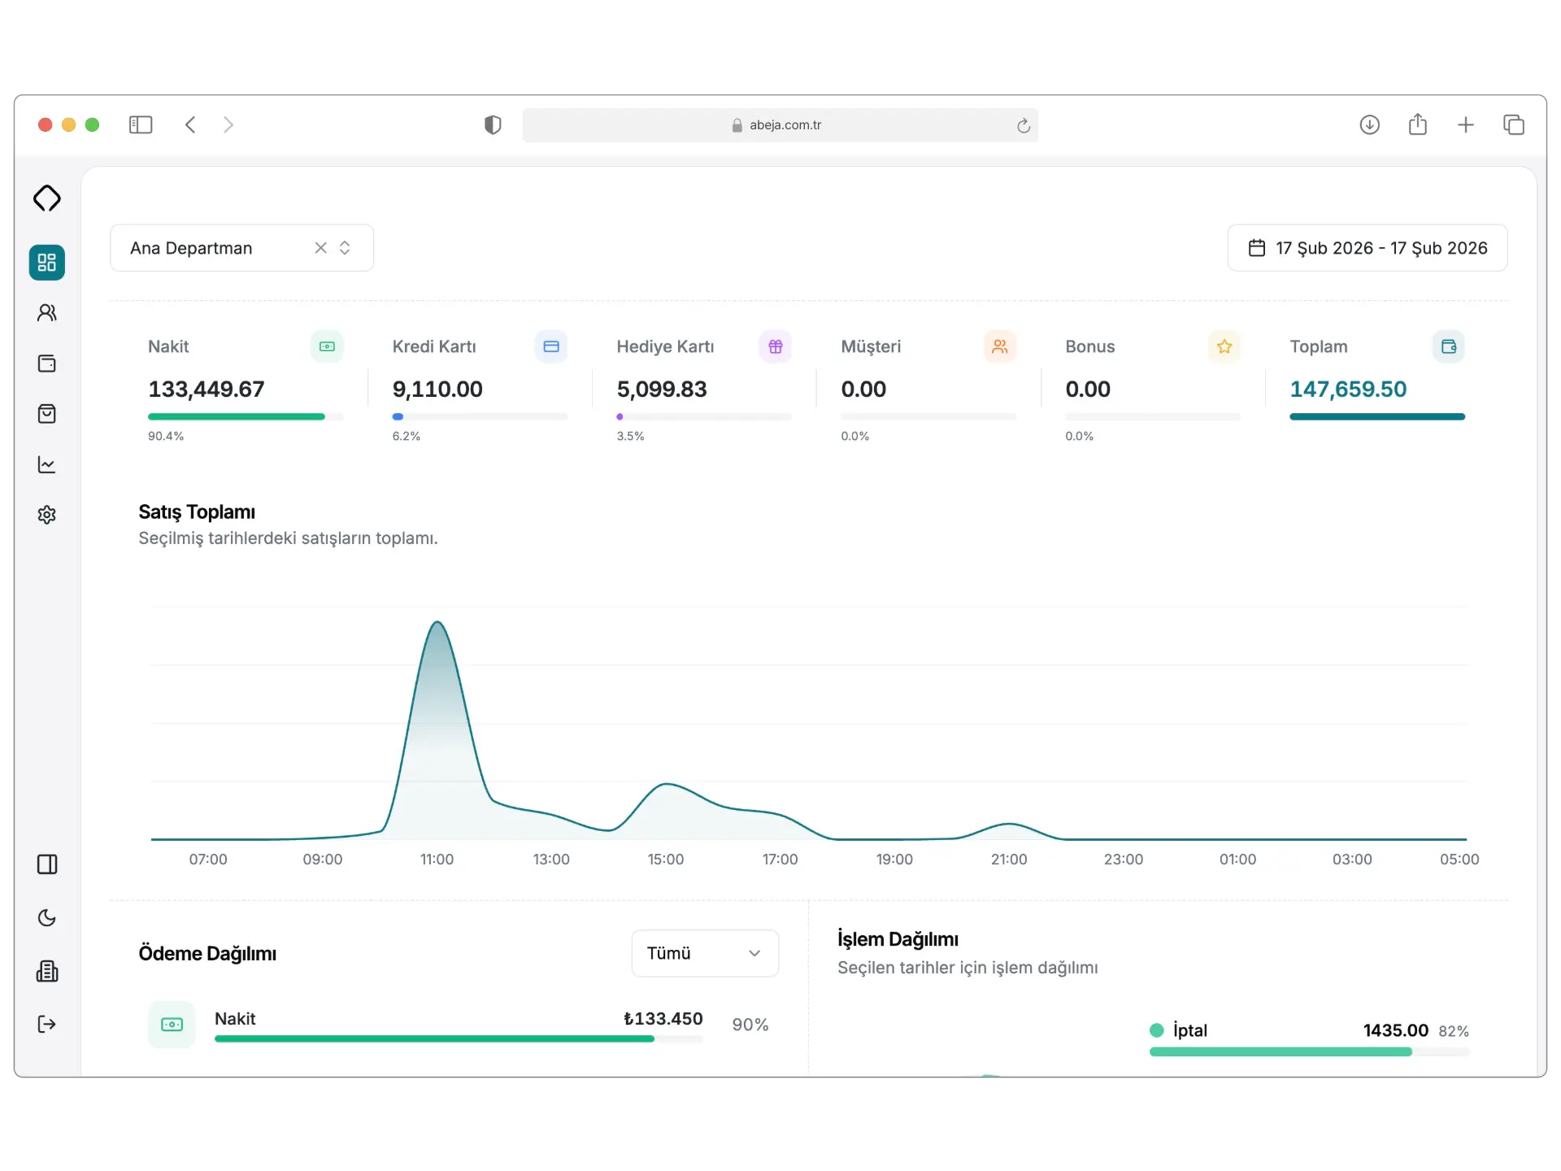Viewport: 1561px width, 1171px height.
Task: Open the settings gear in sidebar
Action: [x=47, y=515]
